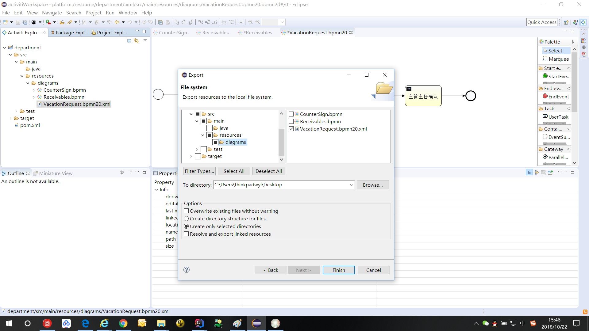589x331 pixels.
Task: Click the Open Type folder icon in toolbar
Action: [62, 22]
